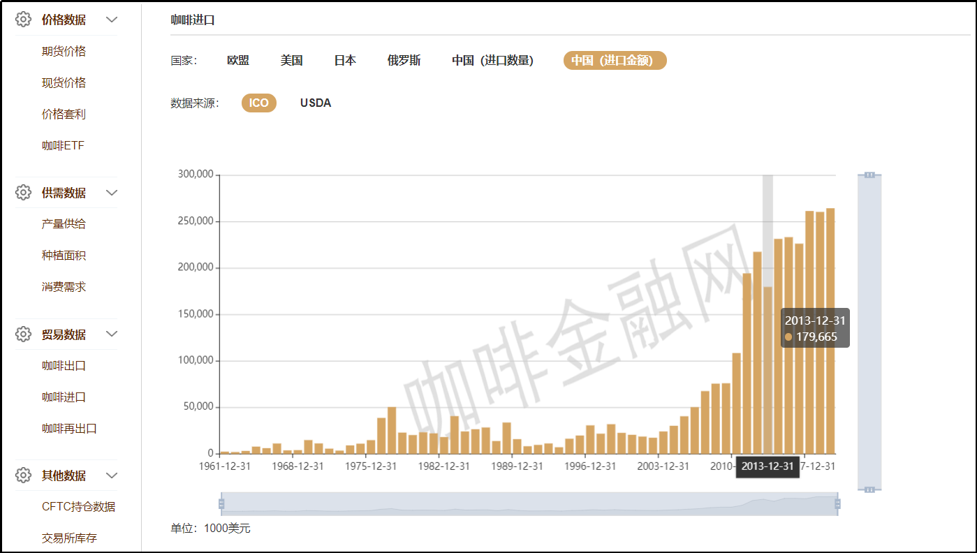Select 欧盟 country filter
Screen dimensions: 977x553
(x=238, y=61)
